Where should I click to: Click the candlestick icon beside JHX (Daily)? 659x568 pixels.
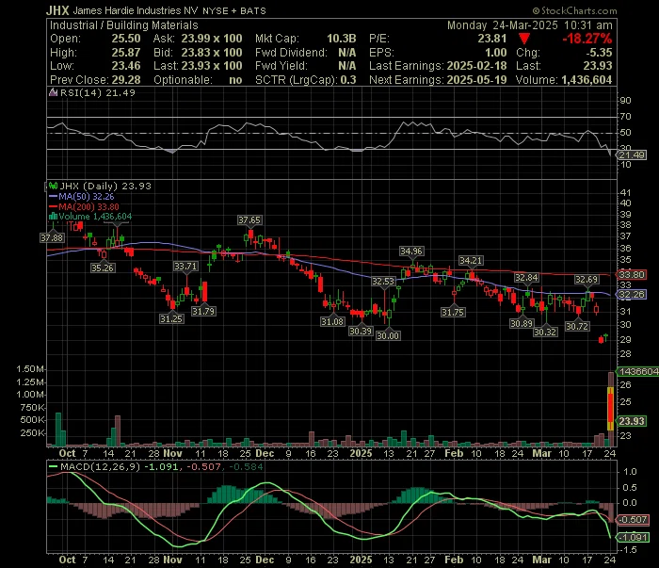click(x=54, y=186)
